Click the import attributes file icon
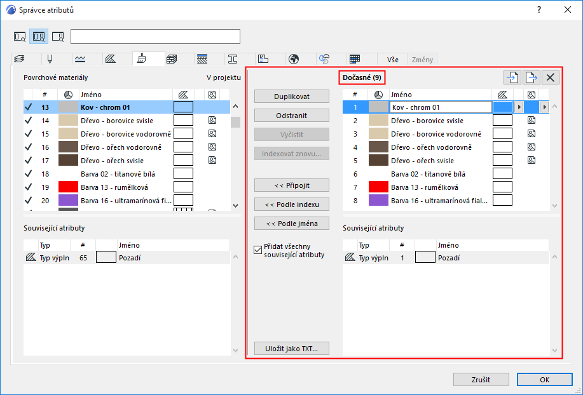Viewport: 583px width, 395px height. point(512,77)
